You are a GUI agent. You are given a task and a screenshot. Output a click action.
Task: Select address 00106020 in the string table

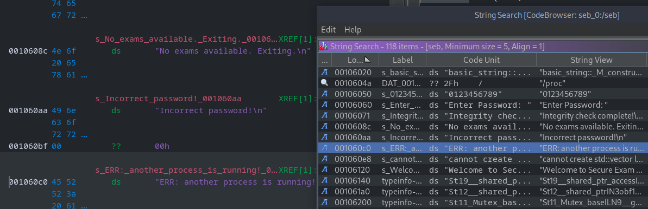[353, 73]
